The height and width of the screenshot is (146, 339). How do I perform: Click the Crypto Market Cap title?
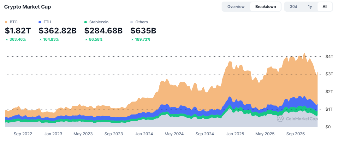coord(27,7)
